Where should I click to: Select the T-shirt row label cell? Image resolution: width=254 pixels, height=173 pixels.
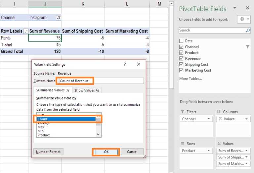pyautogui.click(x=14, y=45)
